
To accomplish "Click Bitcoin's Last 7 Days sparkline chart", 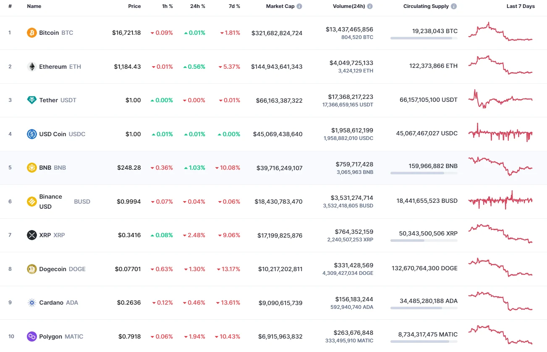I will pyautogui.click(x=500, y=32).
